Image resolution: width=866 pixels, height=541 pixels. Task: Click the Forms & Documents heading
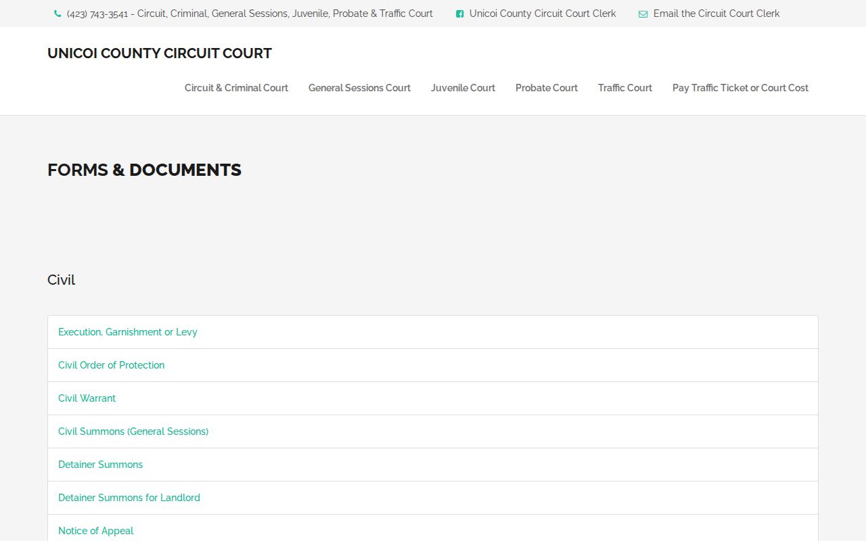tap(144, 170)
